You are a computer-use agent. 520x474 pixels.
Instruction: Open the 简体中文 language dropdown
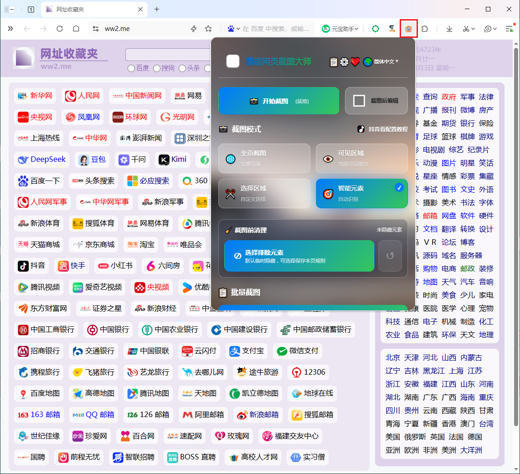pos(381,62)
